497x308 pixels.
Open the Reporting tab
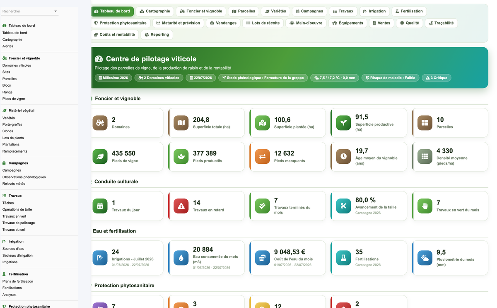point(157,34)
